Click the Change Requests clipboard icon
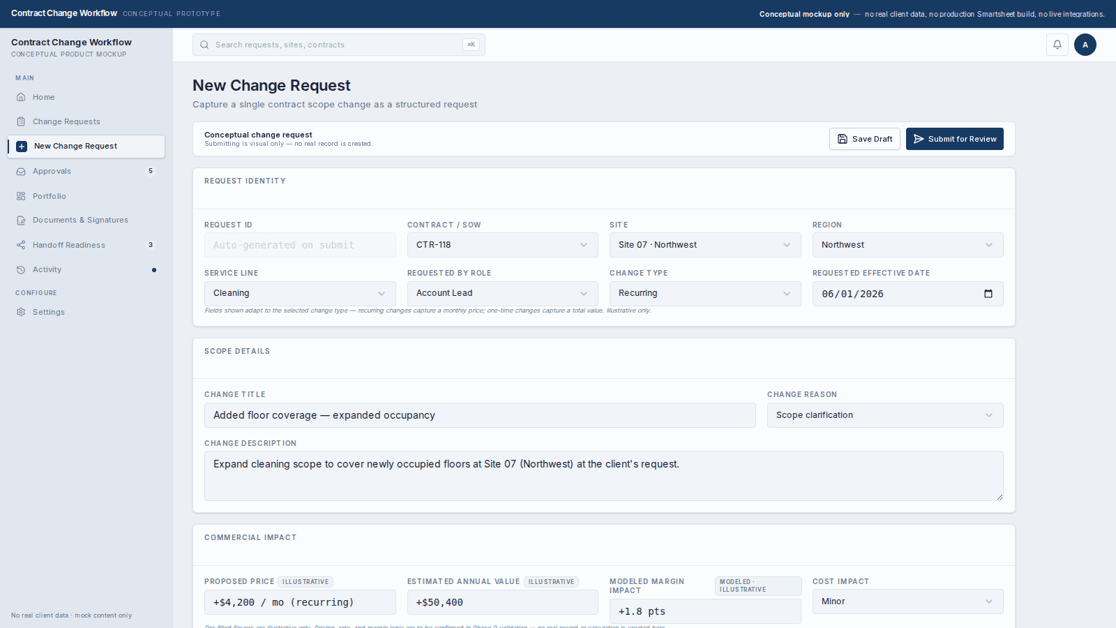 pos(21,121)
